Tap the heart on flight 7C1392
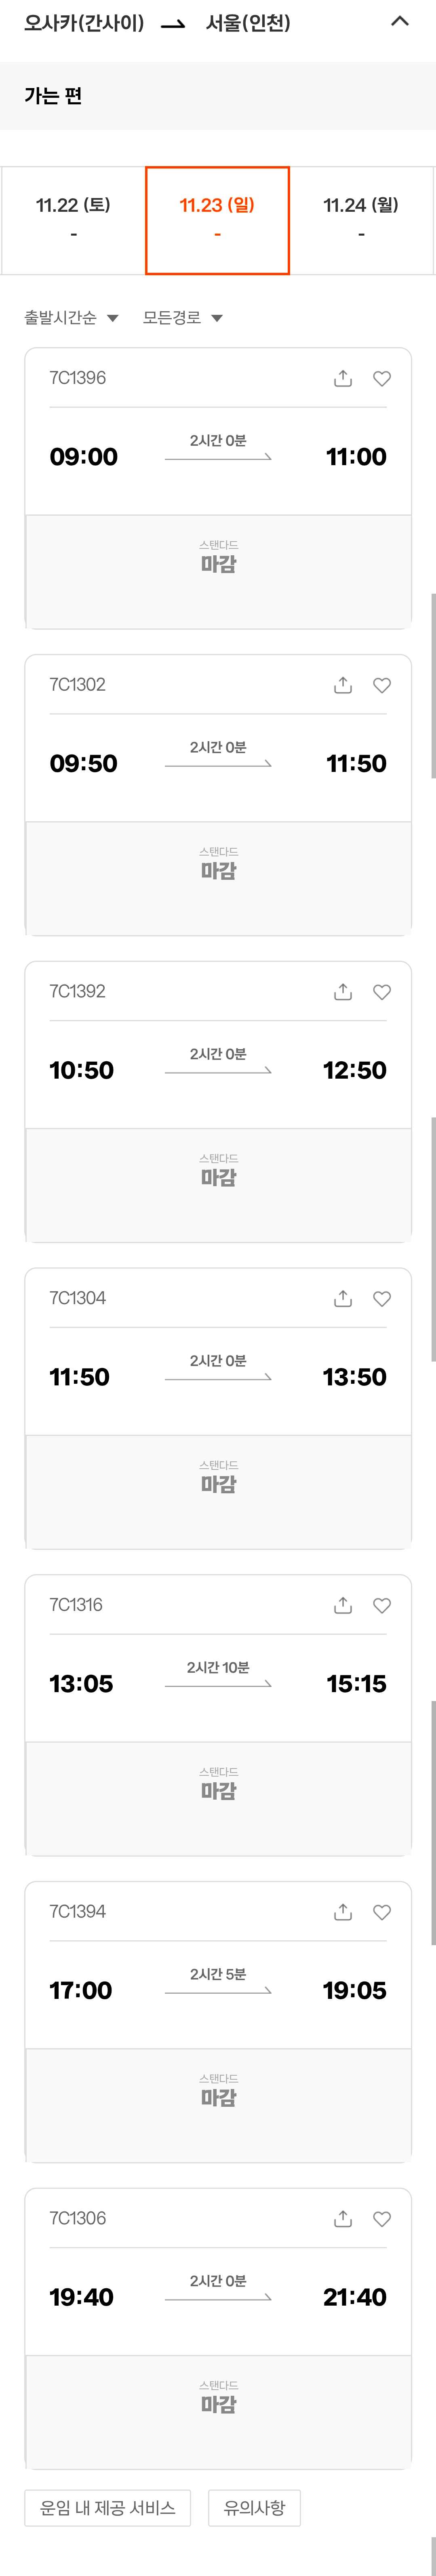Screen dimensions: 436x2576 point(382,992)
